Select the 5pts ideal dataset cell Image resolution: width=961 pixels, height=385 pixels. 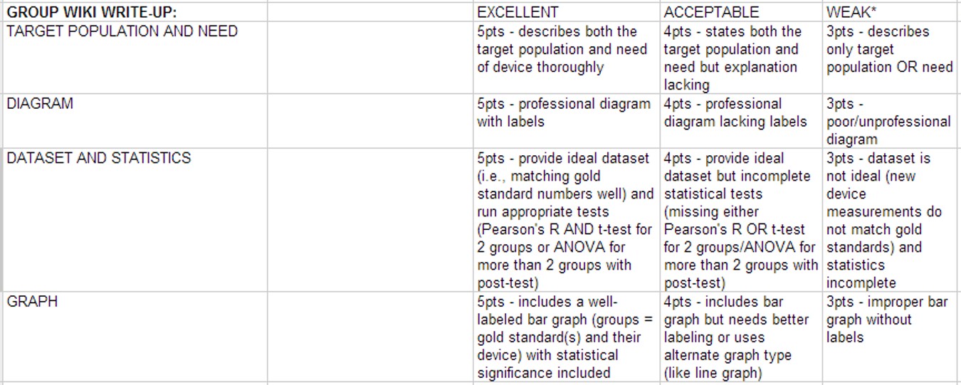click(565, 221)
